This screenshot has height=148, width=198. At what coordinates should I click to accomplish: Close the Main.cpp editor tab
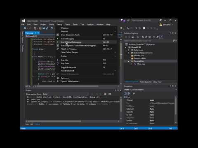(x=38, y=33)
